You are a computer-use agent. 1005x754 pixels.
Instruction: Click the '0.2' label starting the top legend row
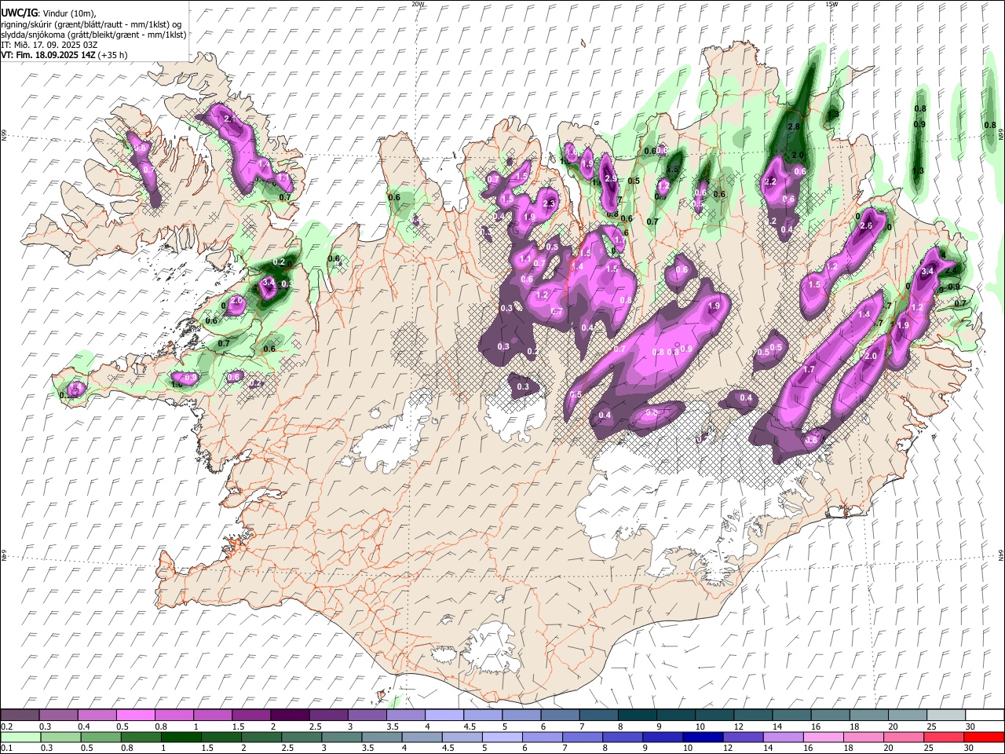[x=6, y=727]
